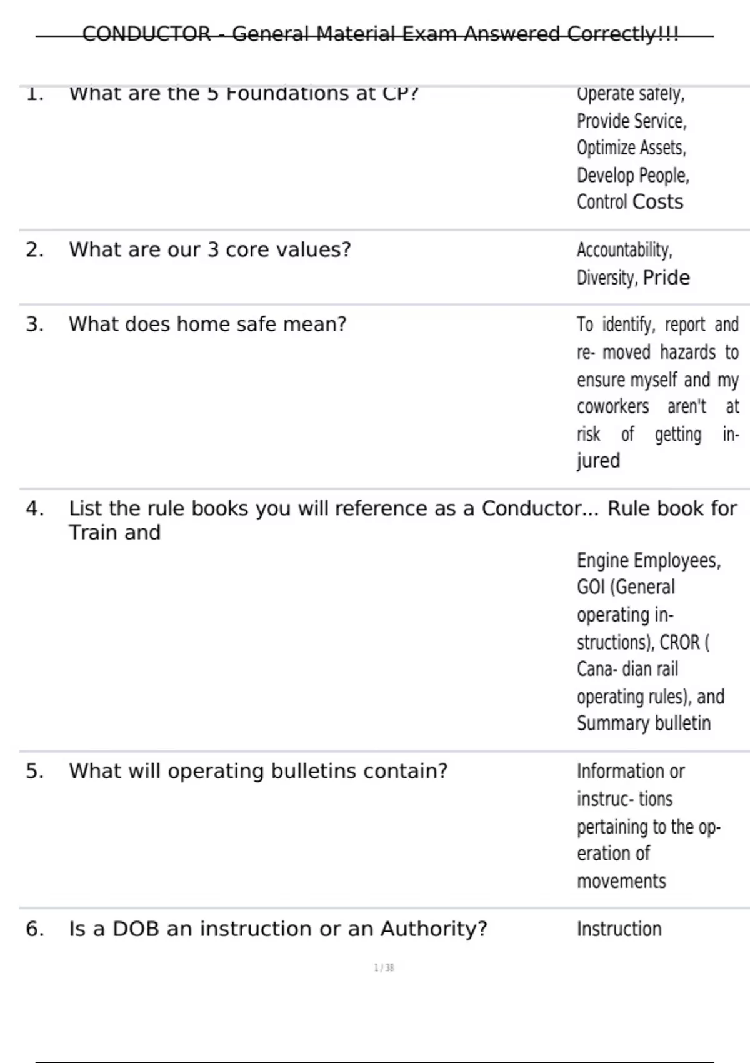
Task: Click the "Optimize Assets," answer text
Action: (631, 148)
